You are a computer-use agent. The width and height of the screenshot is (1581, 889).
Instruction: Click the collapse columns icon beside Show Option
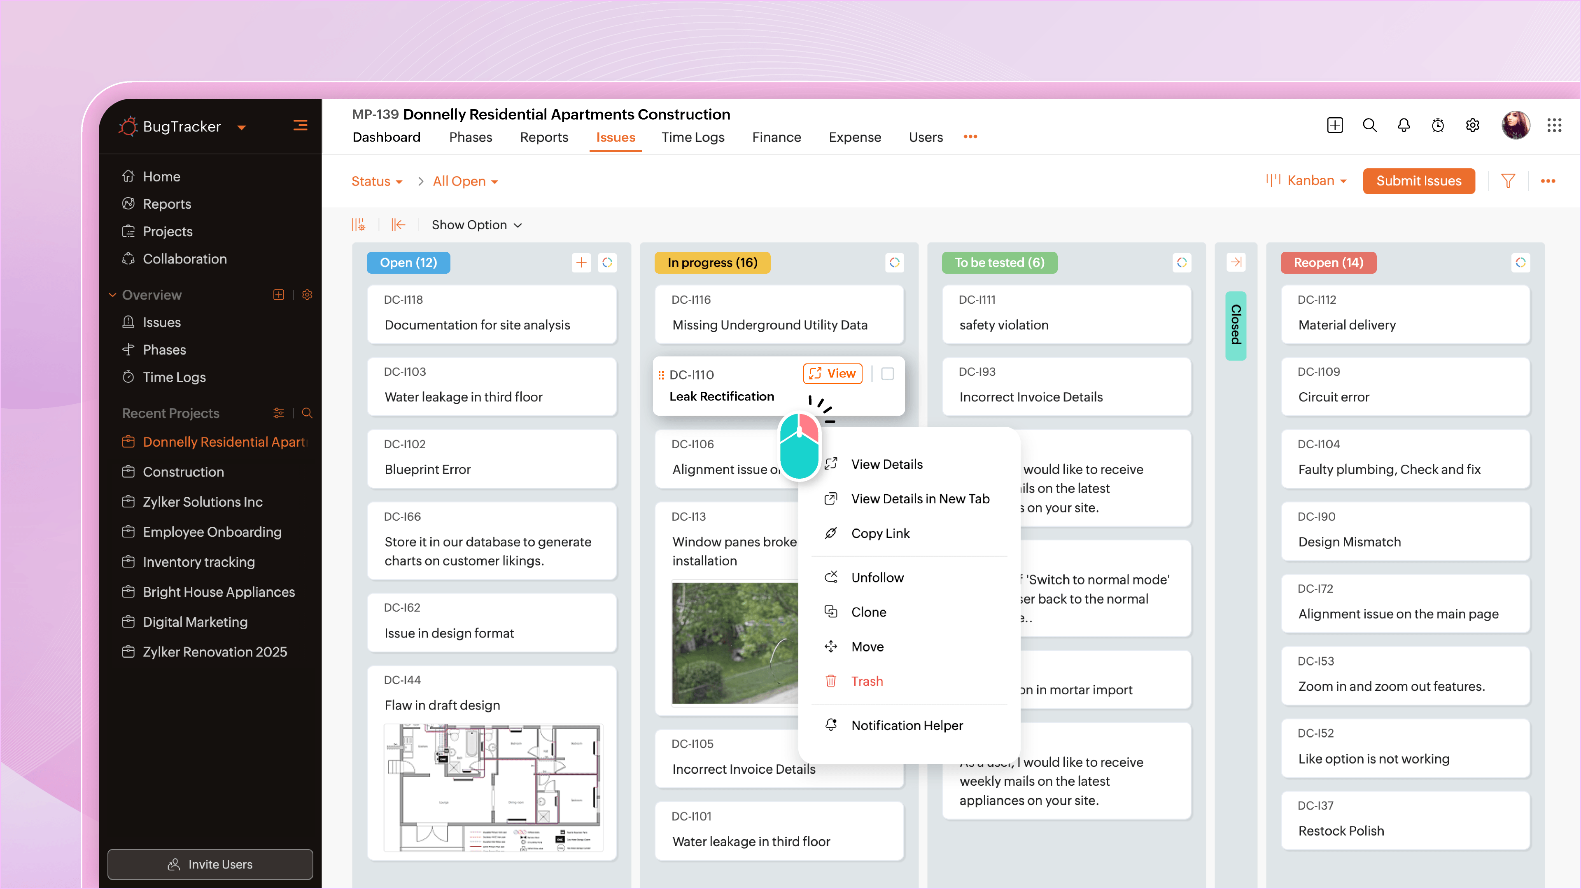click(x=398, y=225)
